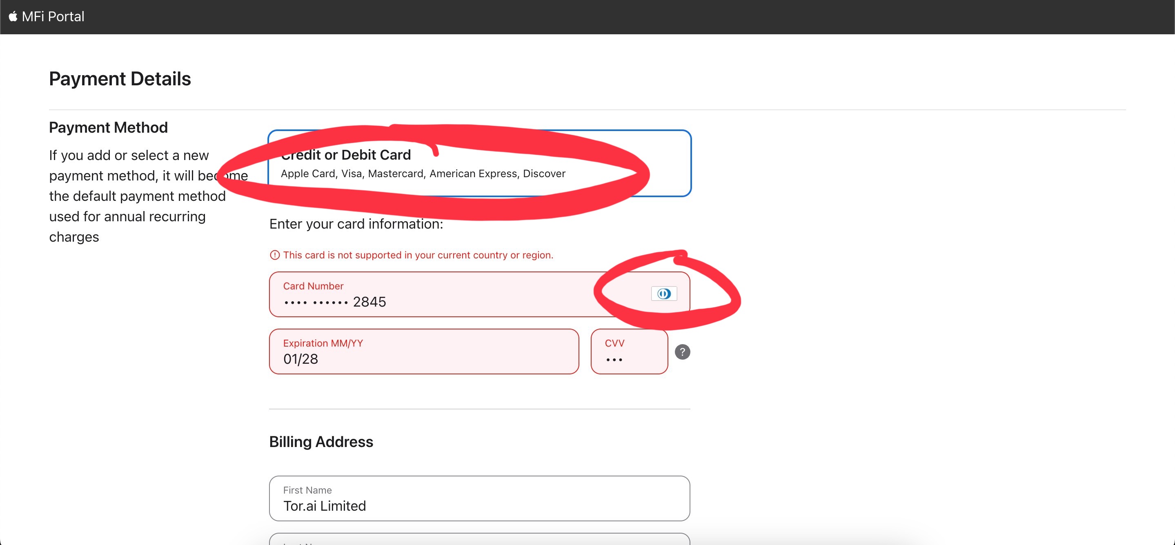Screen dimensions: 1175x545
Task: Click the Payment Method section heading
Action: 108,128
